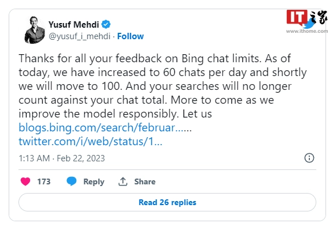This screenshot has height=227, width=333.
Task: Click the blue verified badge
Action: click(106, 24)
